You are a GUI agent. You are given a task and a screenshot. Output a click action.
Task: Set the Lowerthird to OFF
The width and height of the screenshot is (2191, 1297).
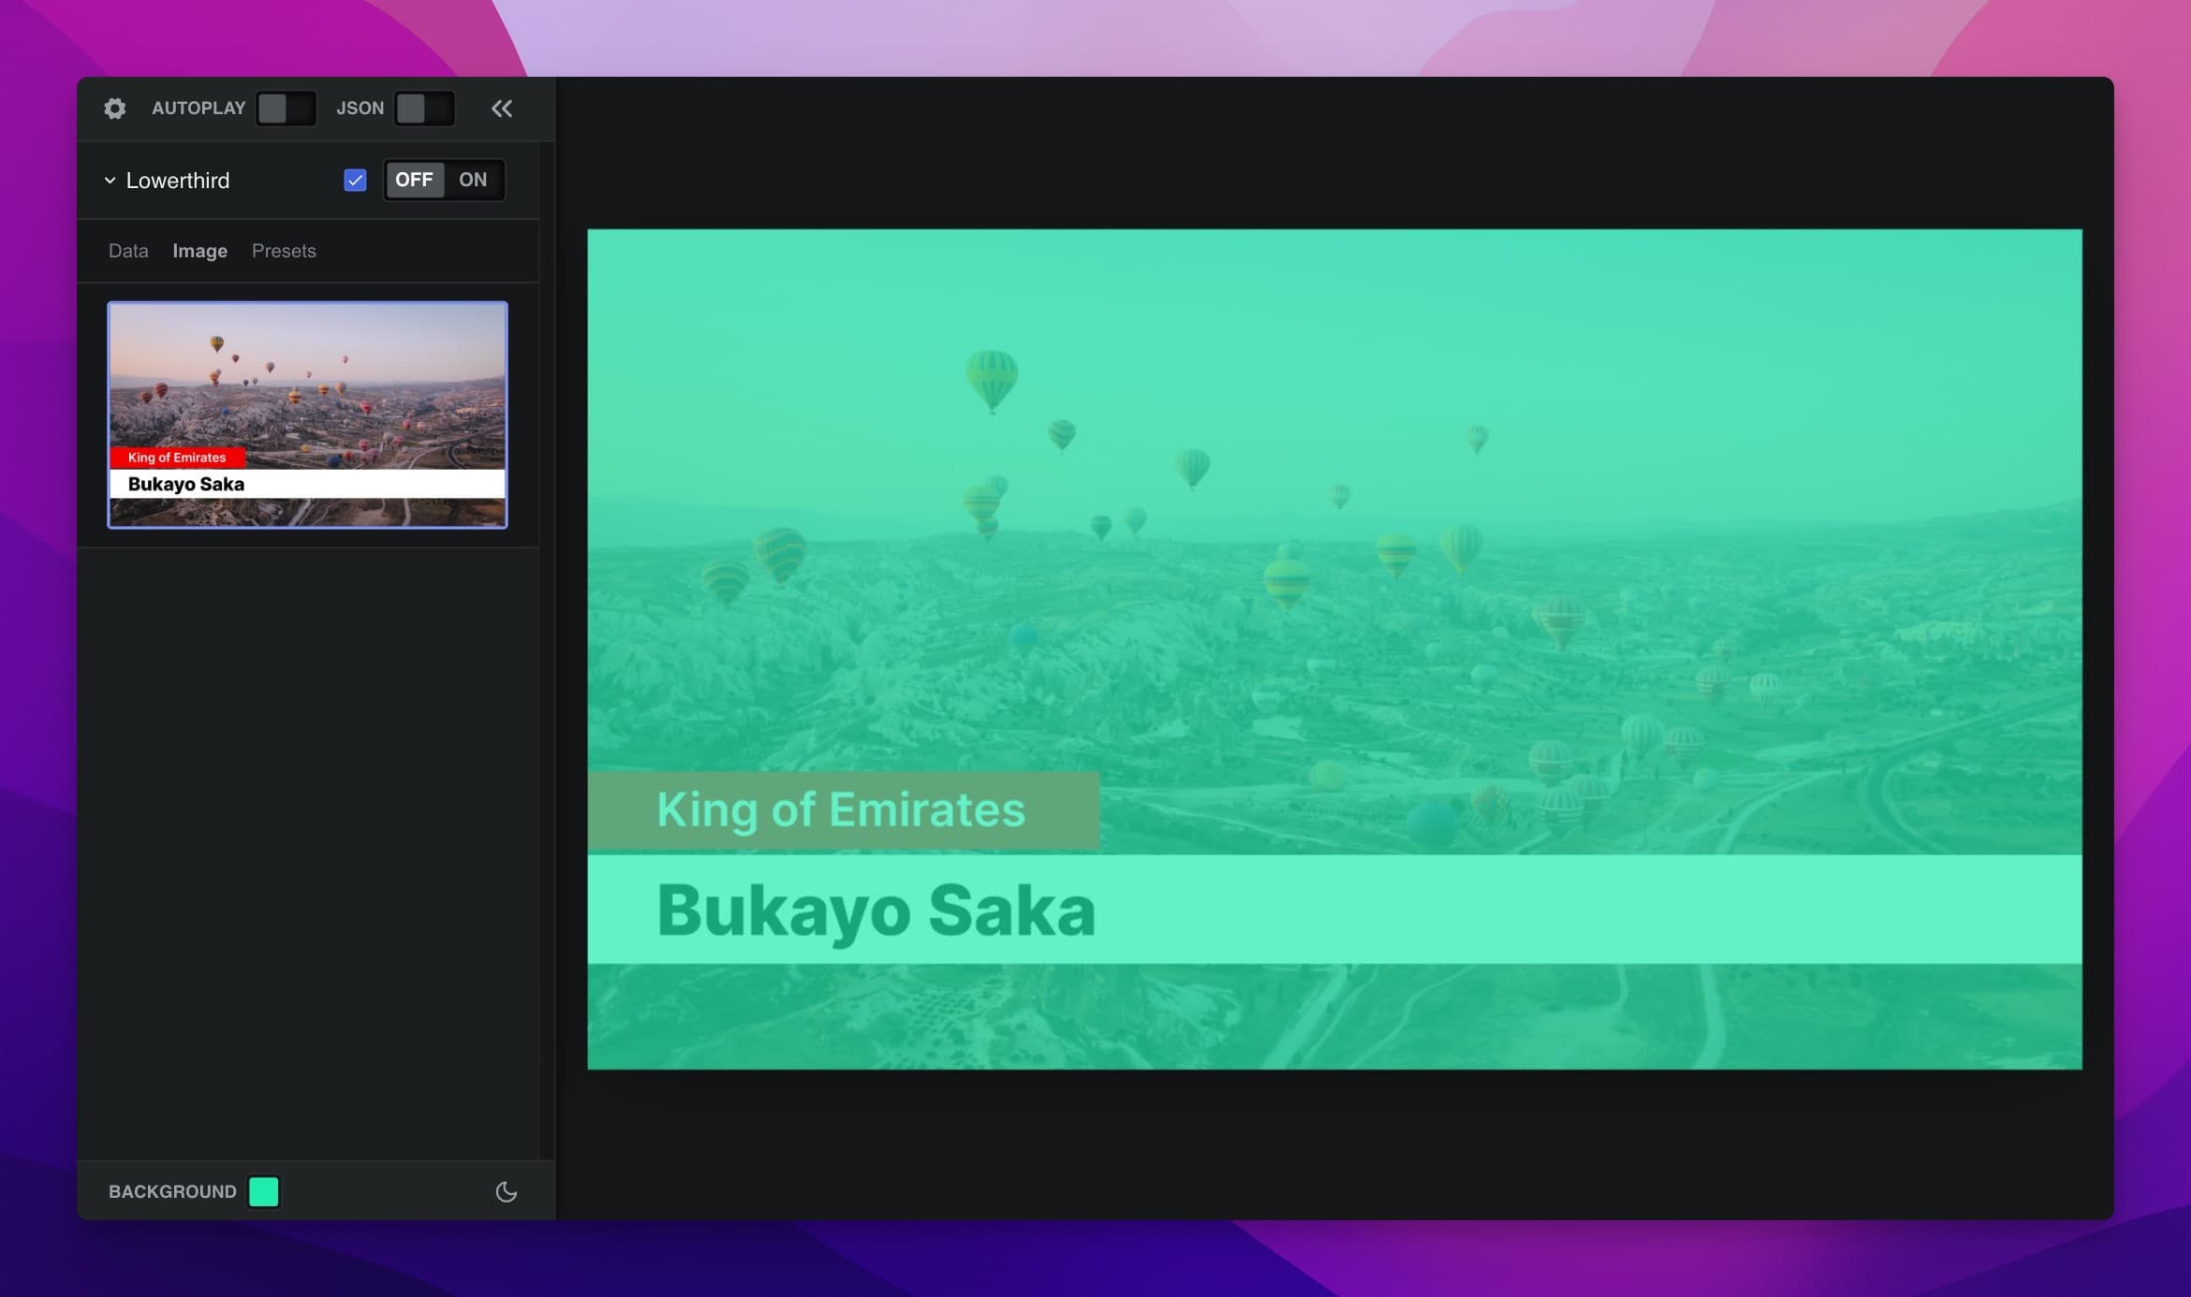tap(414, 180)
